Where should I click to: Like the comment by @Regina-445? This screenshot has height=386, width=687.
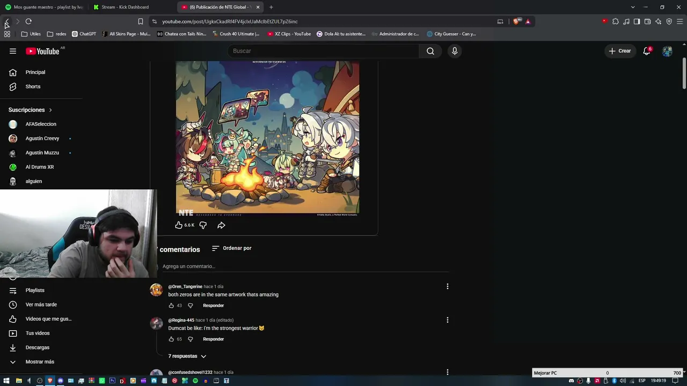coord(171,339)
